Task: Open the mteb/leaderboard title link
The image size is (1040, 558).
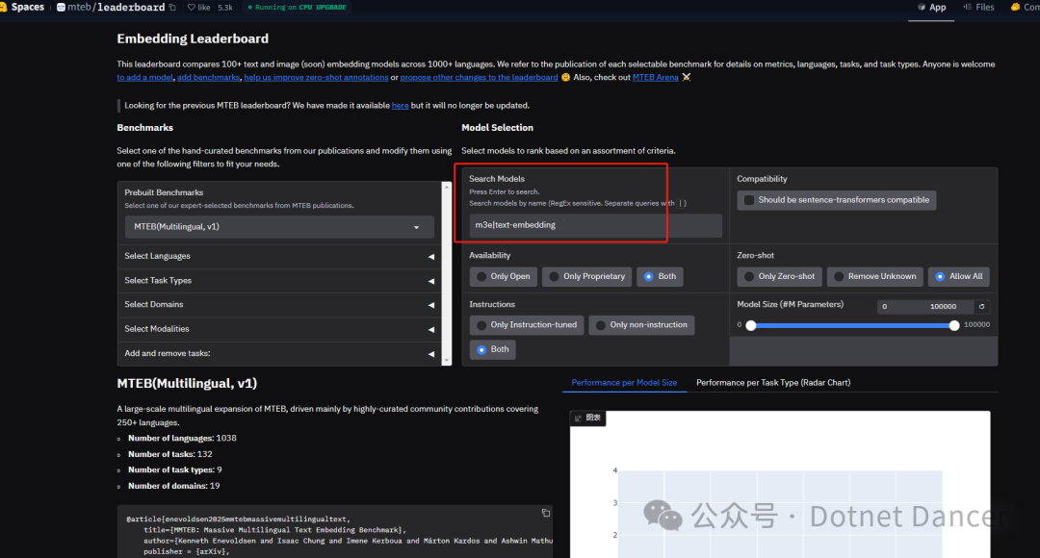Action: coord(117,8)
